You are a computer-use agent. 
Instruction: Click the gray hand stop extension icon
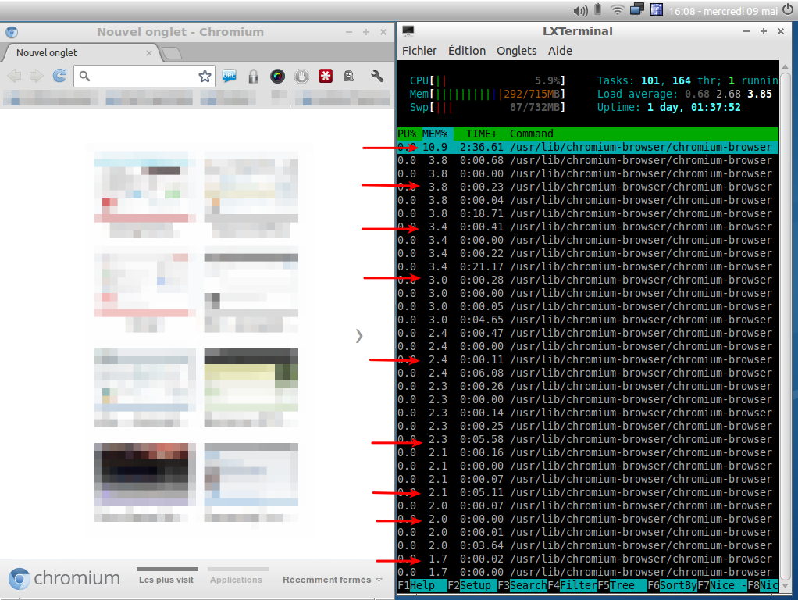(x=302, y=77)
